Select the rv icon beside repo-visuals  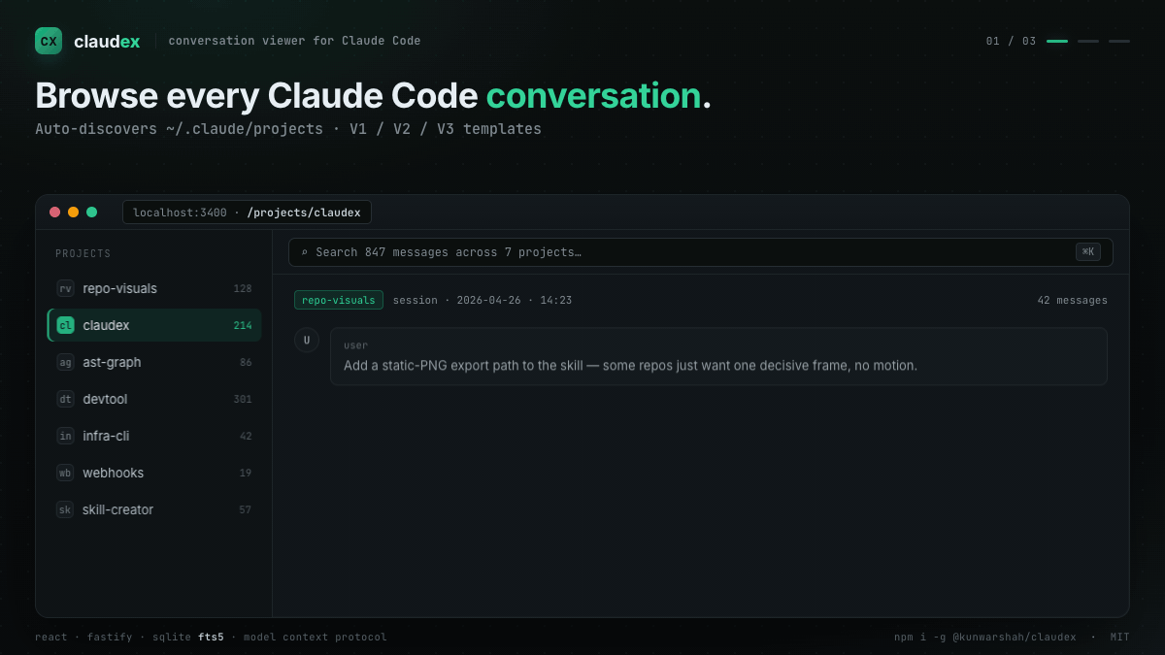click(x=64, y=288)
